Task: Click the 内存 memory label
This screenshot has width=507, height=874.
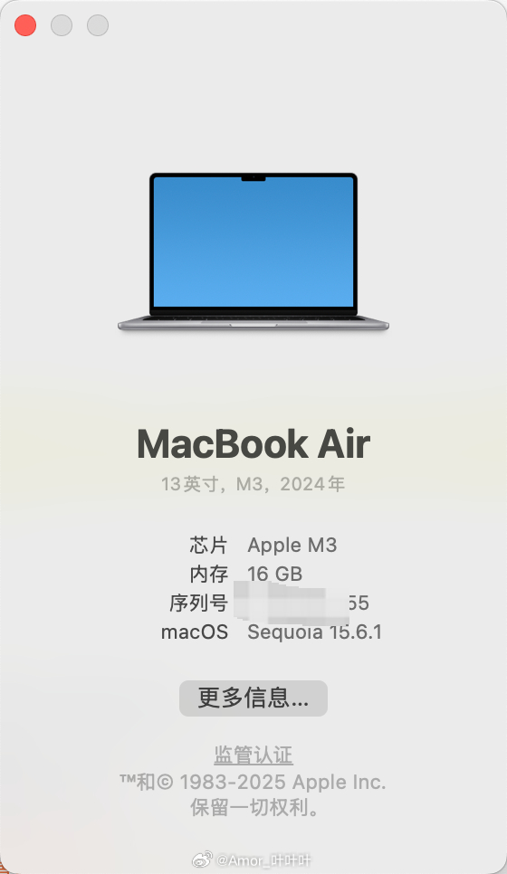Action: [208, 575]
